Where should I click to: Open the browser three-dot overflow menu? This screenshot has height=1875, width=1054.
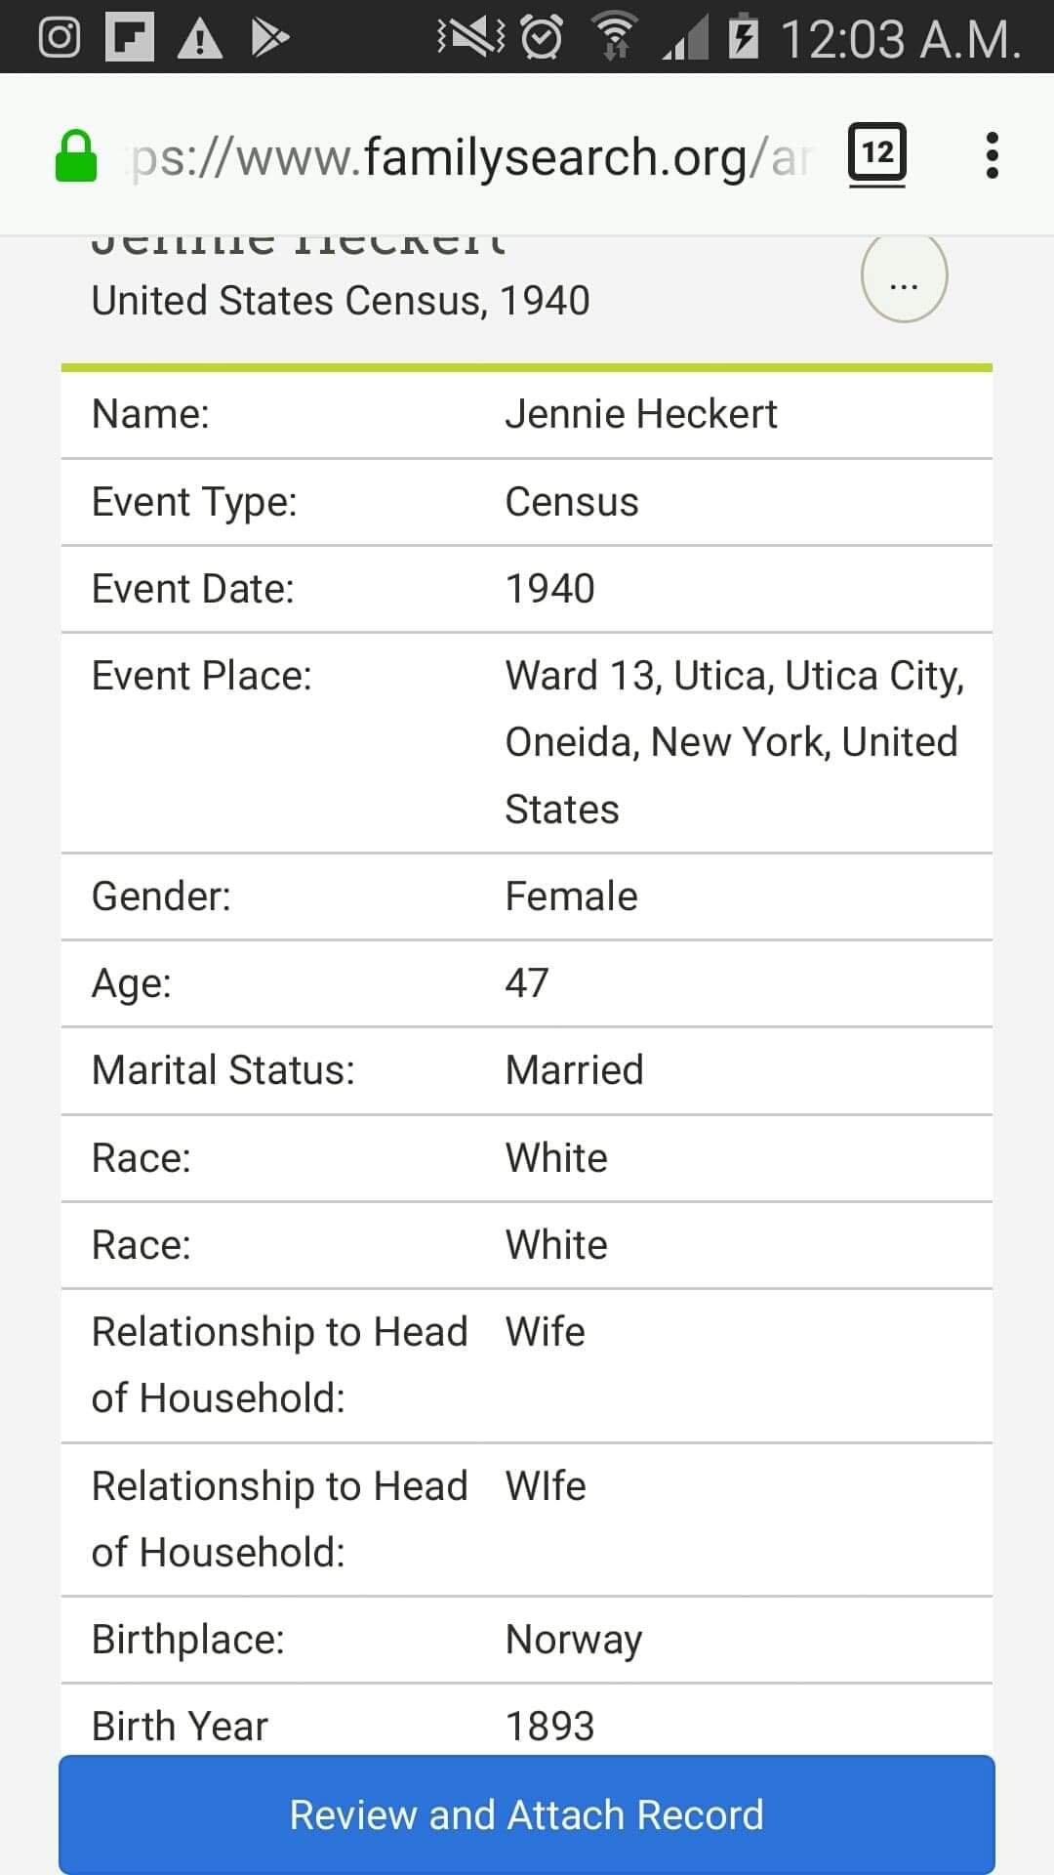(992, 155)
